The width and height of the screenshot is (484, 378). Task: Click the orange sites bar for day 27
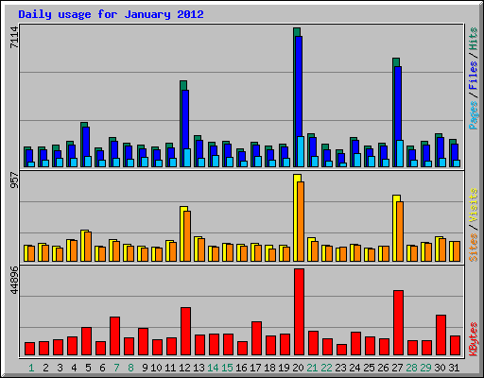[x=400, y=232]
